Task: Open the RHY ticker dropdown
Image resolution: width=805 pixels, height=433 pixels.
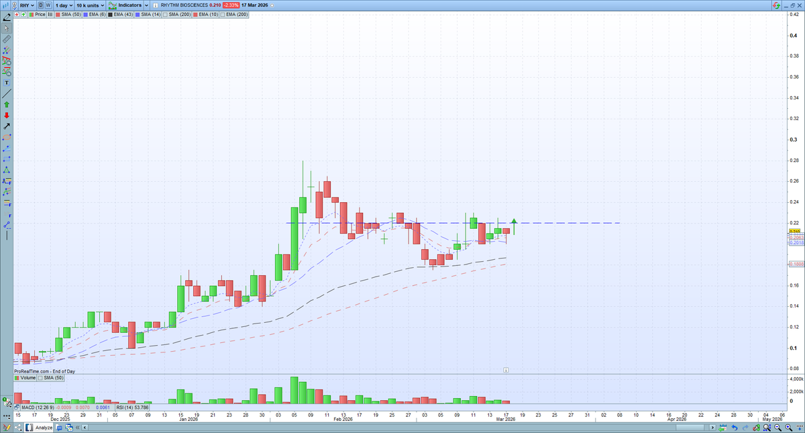Action: 27,5
